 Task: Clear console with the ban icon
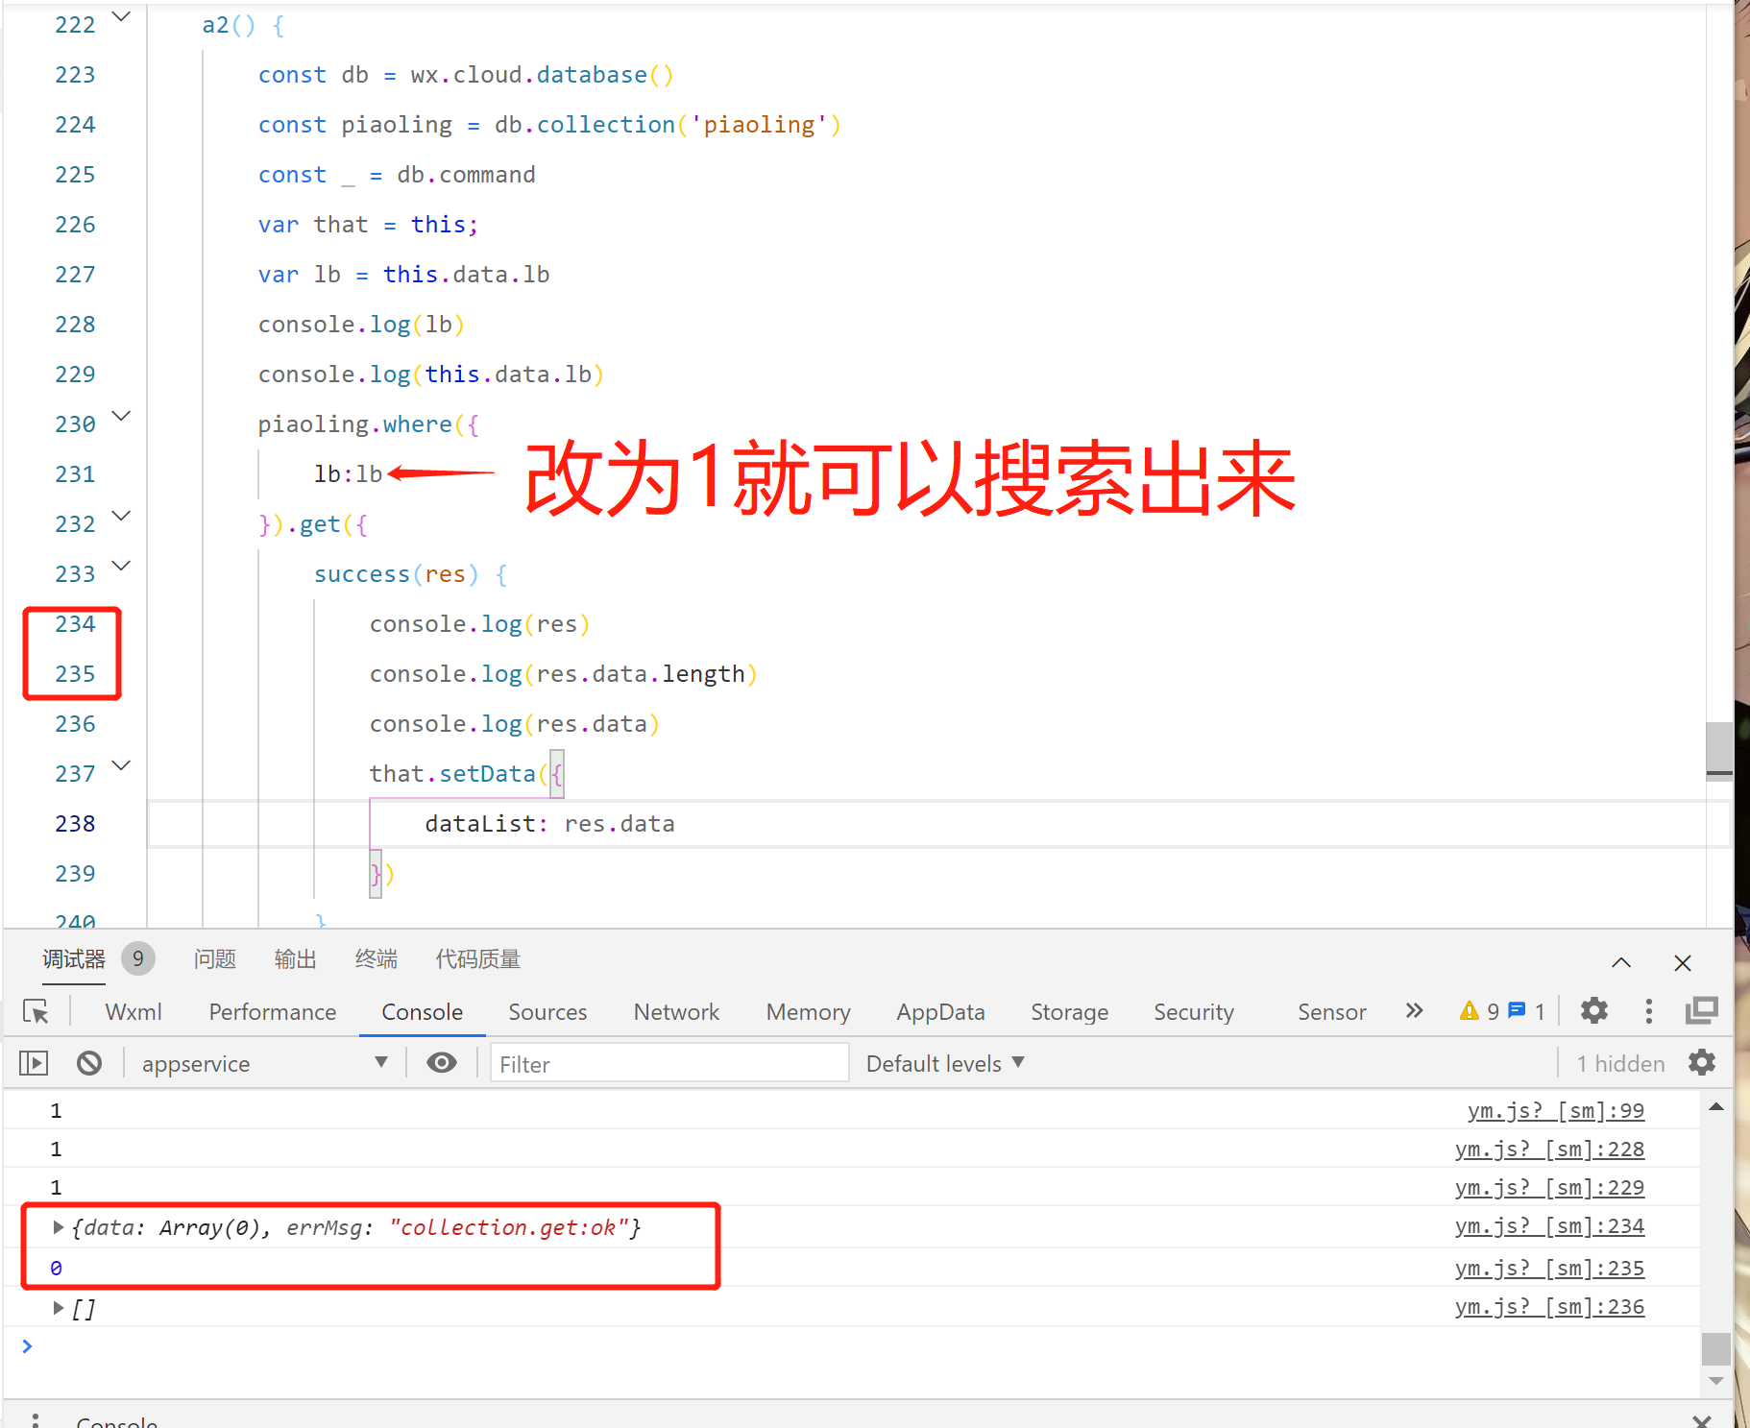(x=89, y=1063)
